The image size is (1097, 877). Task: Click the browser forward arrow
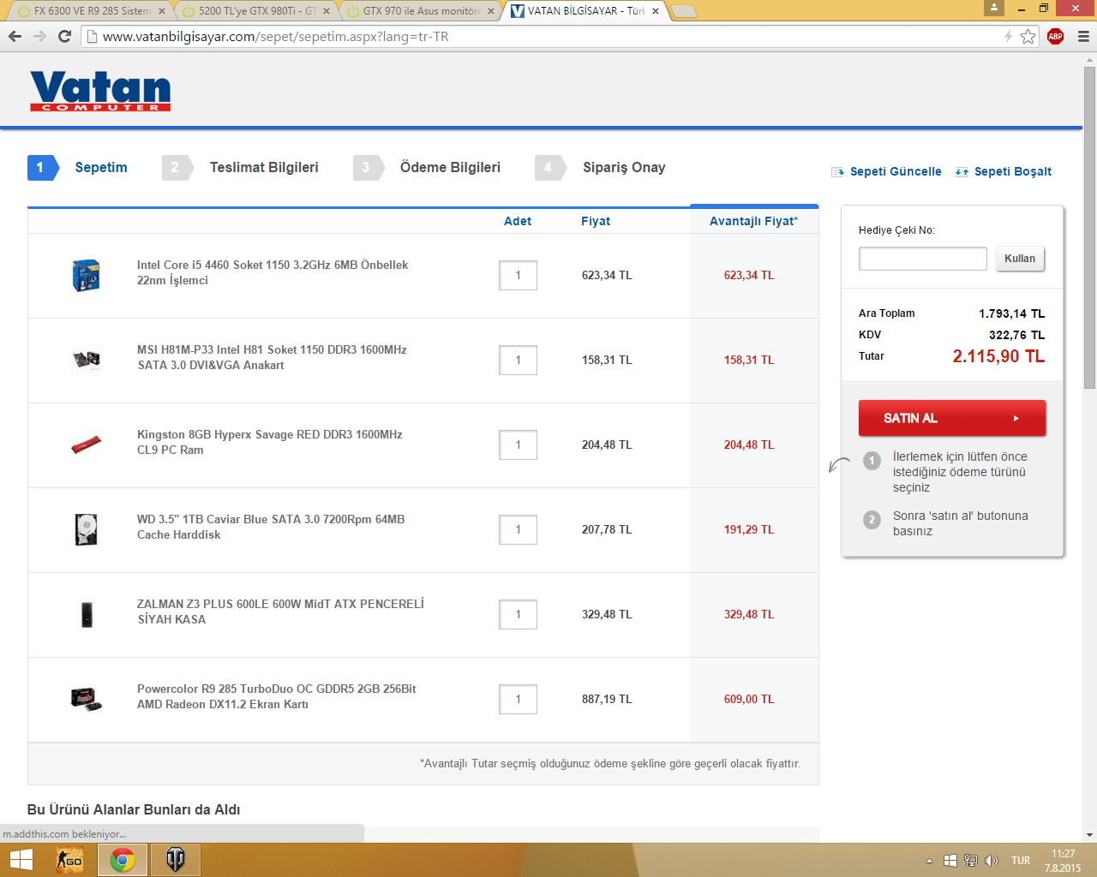coord(39,36)
